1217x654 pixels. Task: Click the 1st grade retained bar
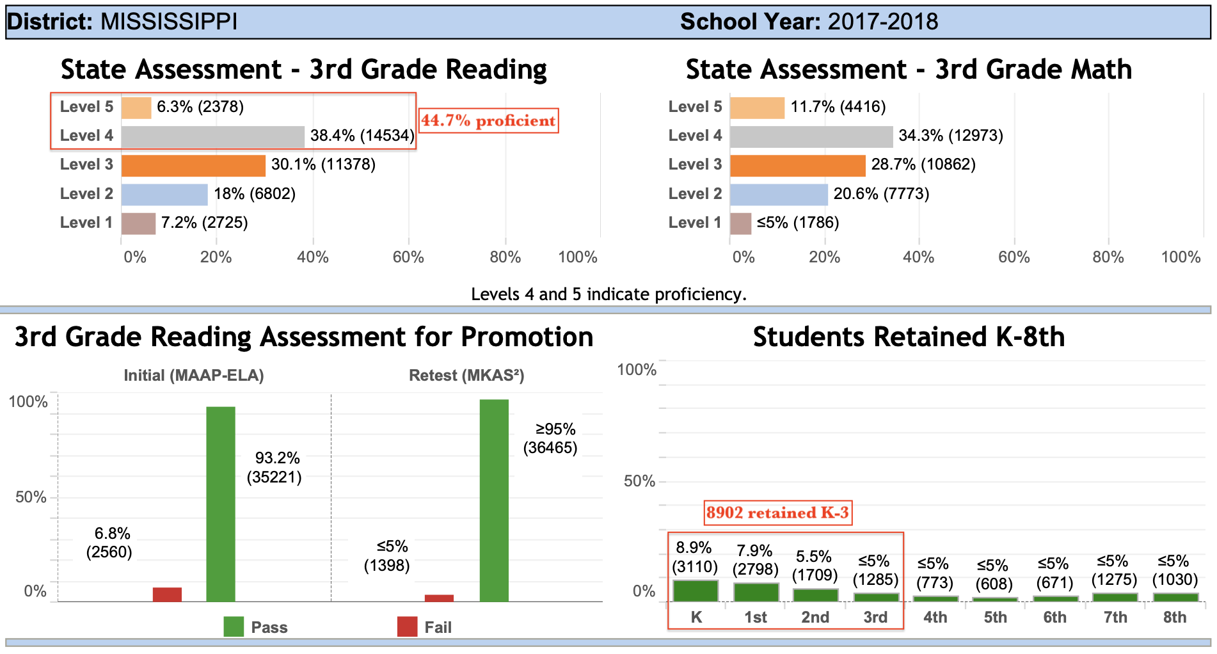(756, 592)
